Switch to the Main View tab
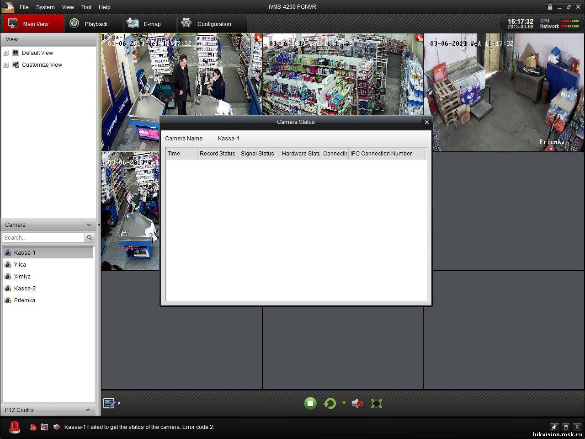This screenshot has height=439, width=585. (34, 24)
